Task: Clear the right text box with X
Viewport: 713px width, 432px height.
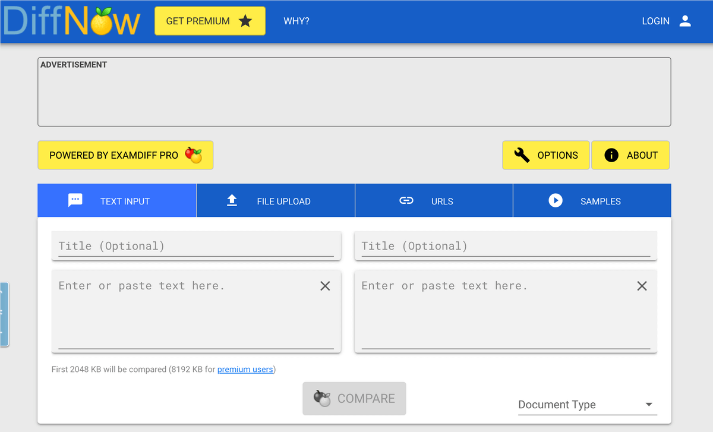Action: (642, 286)
